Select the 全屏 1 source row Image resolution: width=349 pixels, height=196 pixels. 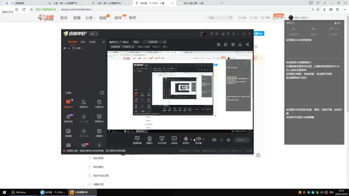pos(84,48)
